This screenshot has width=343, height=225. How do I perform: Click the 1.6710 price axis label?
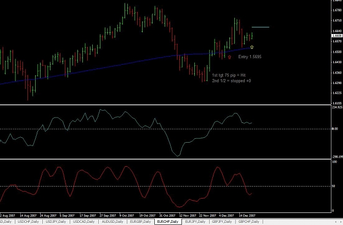[337, 20]
